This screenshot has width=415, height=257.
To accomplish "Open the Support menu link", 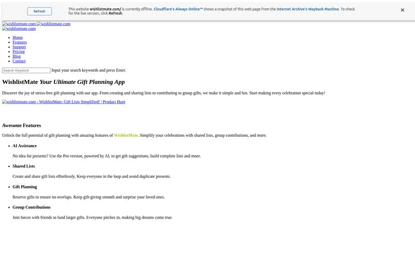I will [x=19, y=47].
